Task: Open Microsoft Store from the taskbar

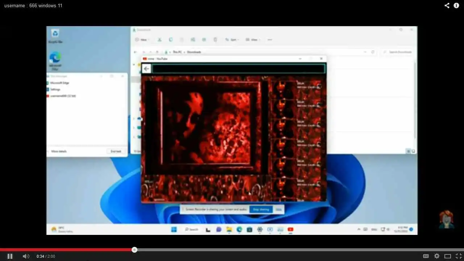Action: (249, 229)
